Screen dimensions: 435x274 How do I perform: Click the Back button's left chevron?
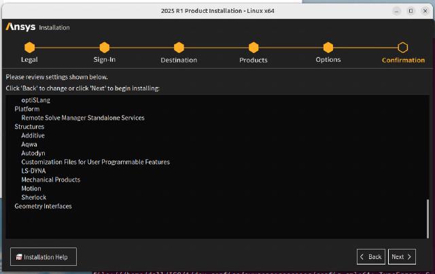[x=362, y=257]
